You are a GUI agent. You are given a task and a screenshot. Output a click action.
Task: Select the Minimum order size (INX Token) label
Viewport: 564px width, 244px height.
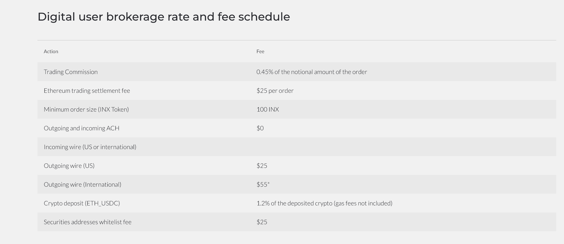(86, 109)
